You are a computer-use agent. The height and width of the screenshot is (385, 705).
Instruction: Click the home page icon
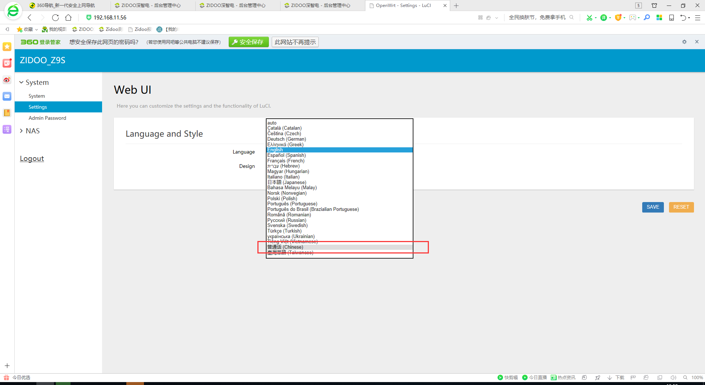click(68, 18)
